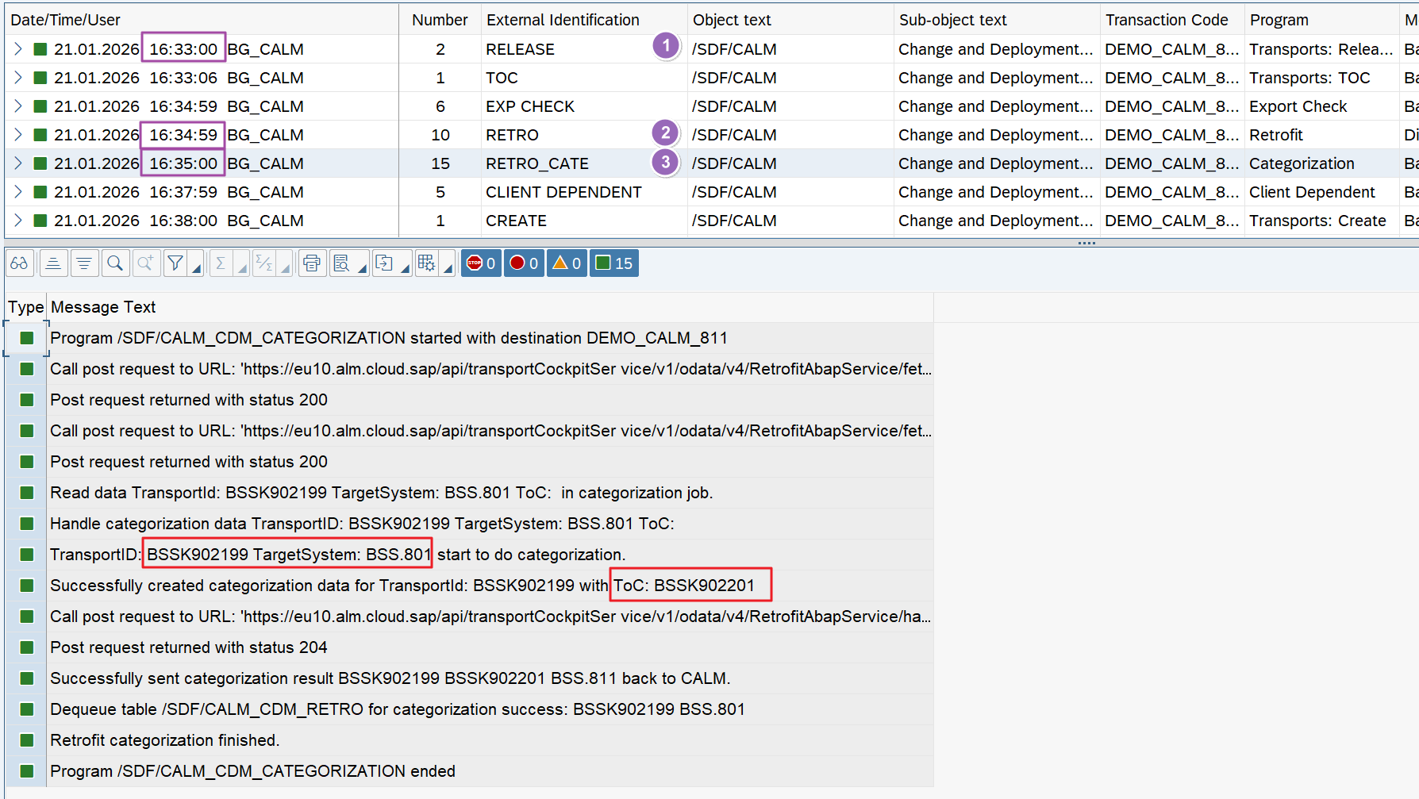The width and height of the screenshot is (1419, 799).
Task: Select the 'Retrofit categorization finished.' message row
Action: (x=164, y=740)
